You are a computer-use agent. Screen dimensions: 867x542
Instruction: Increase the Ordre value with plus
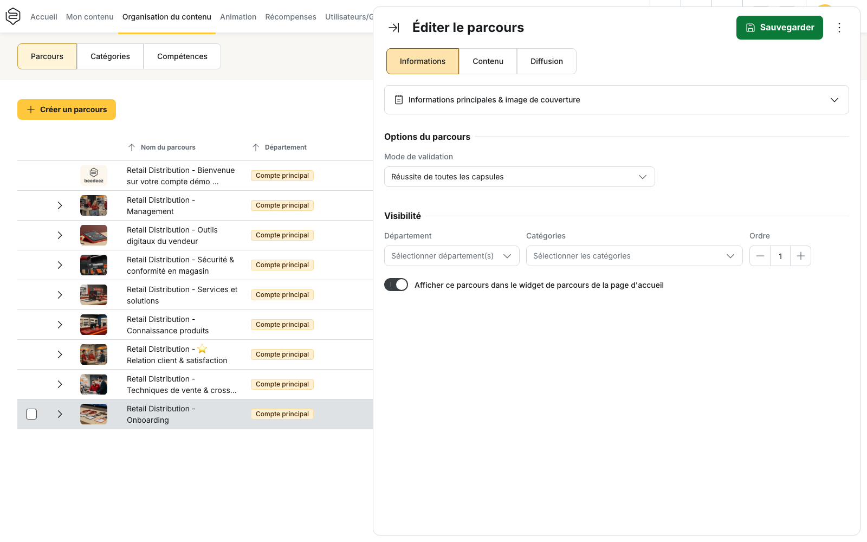[800, 256]
